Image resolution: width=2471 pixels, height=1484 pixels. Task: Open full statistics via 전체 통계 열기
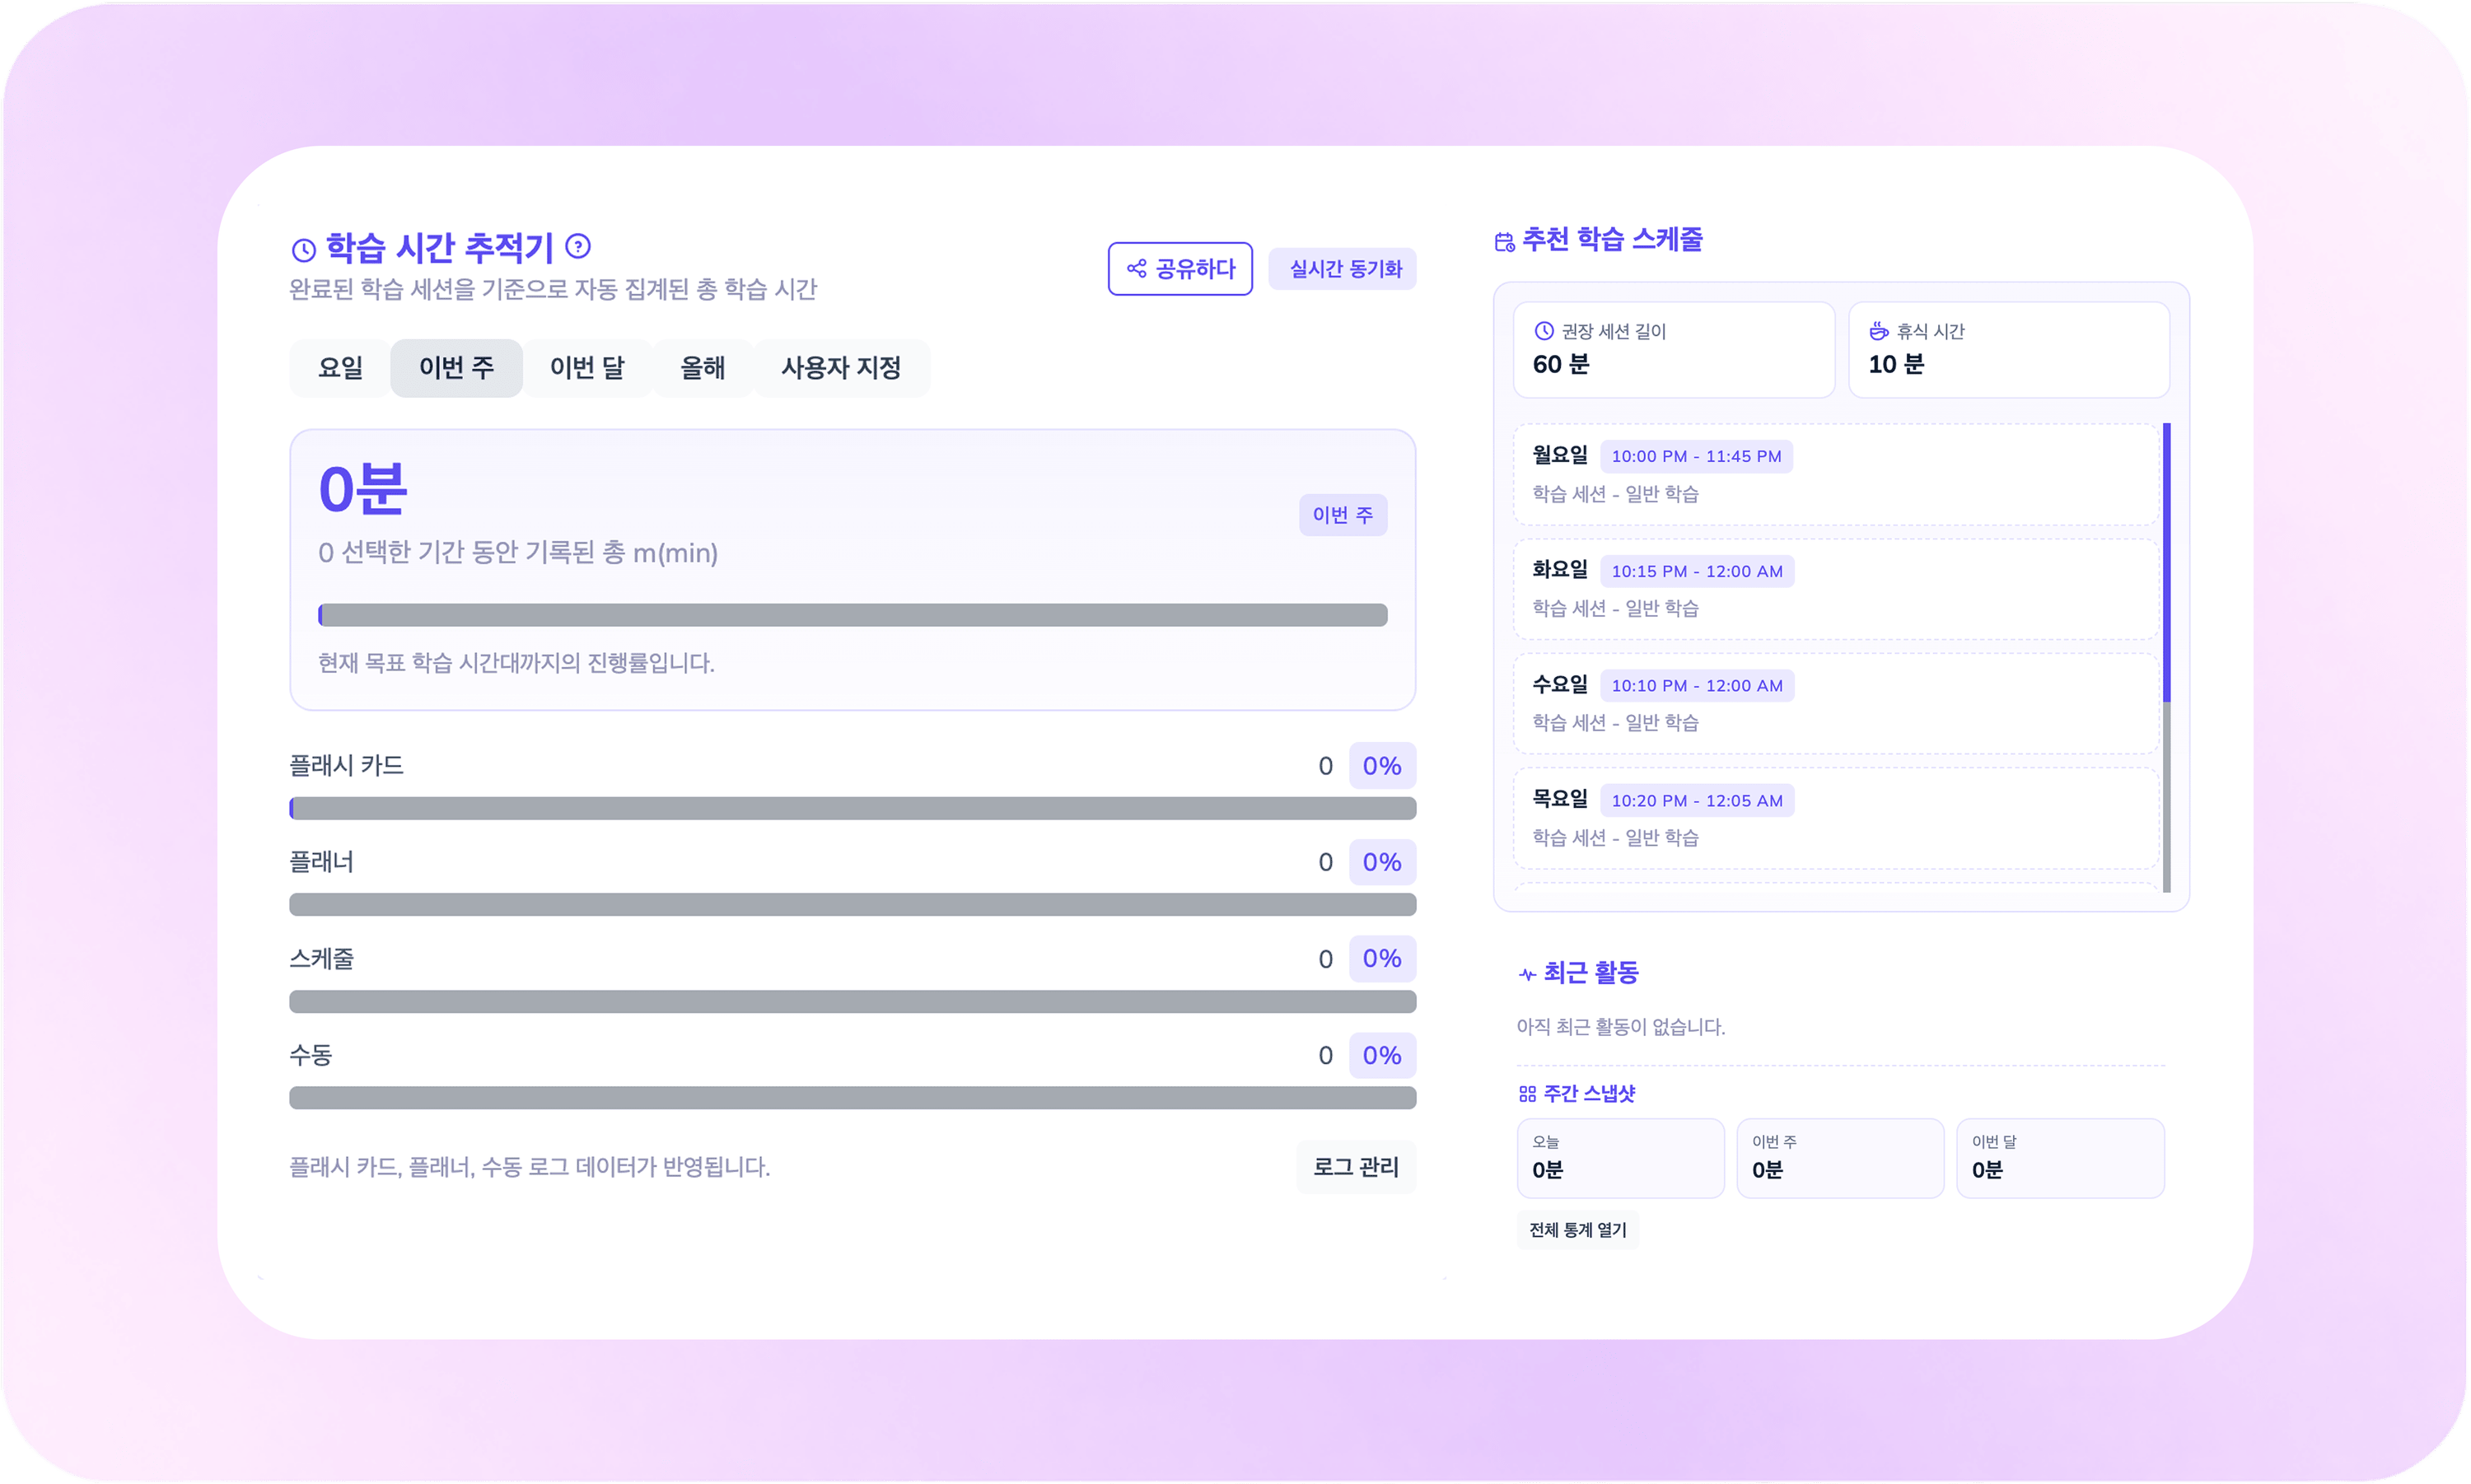coord(1577,1230)
